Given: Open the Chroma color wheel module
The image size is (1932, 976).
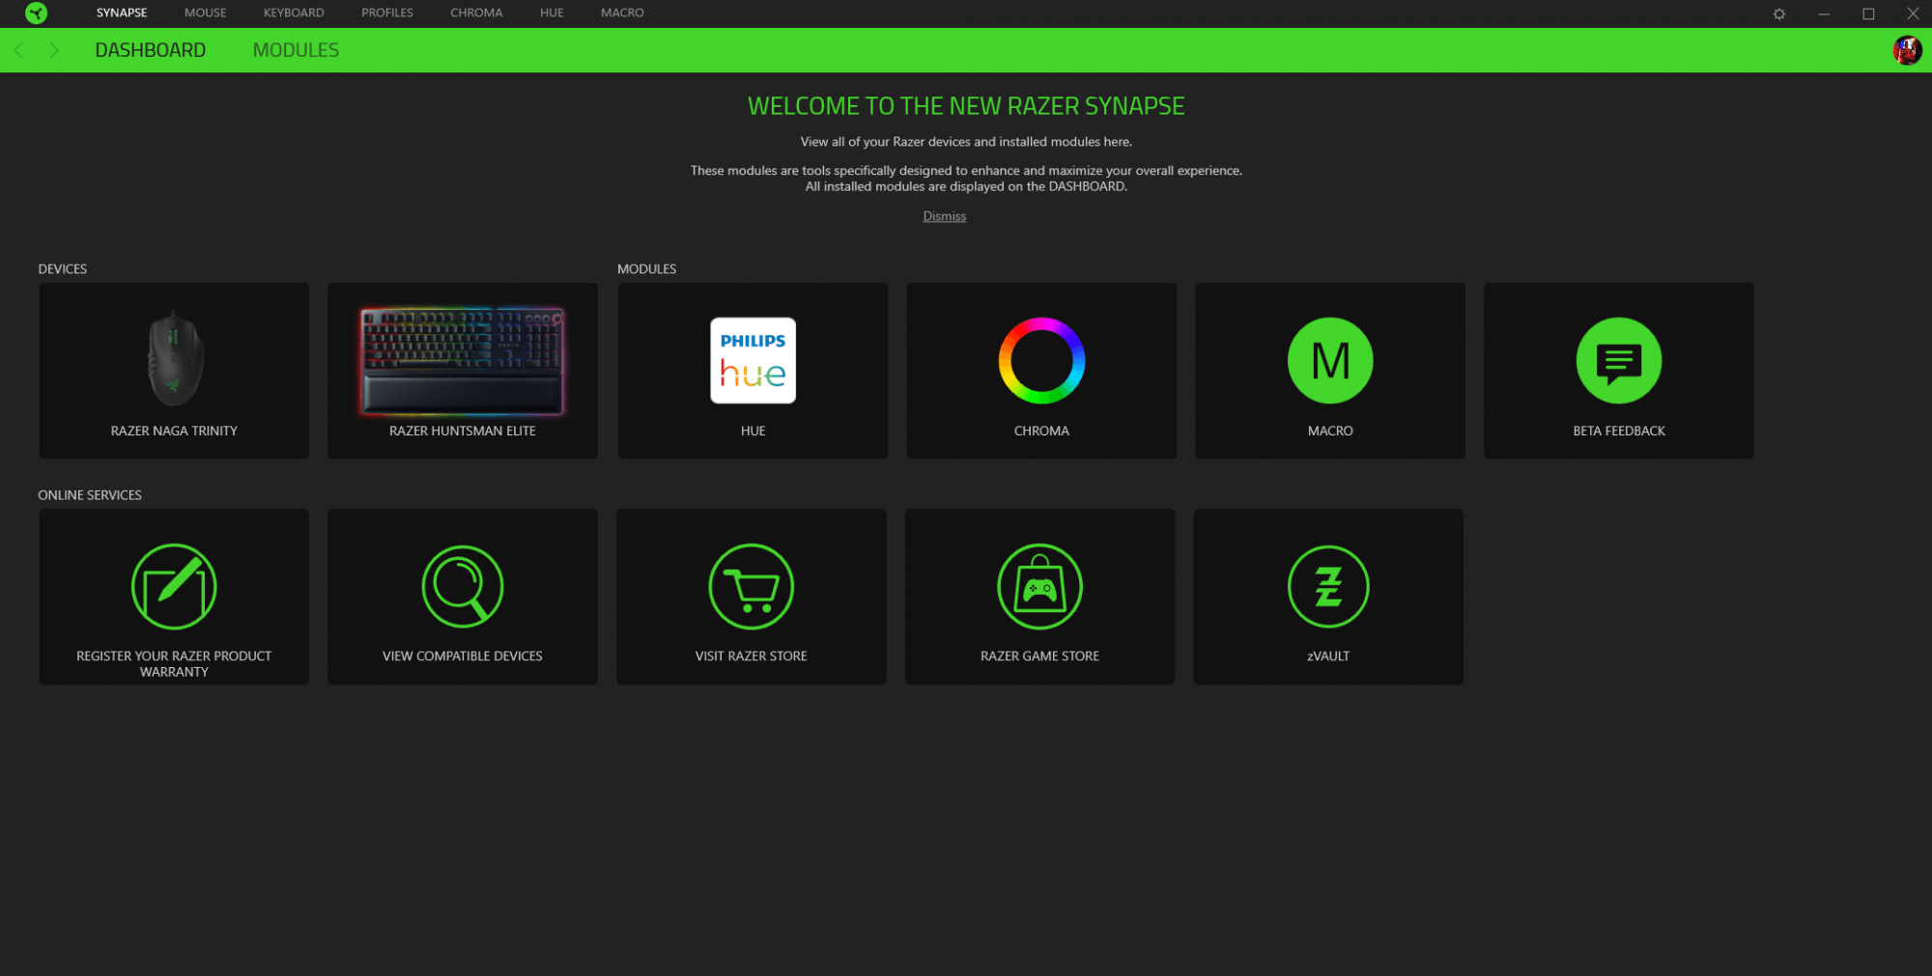Looking at the screenshot, I should pos(1041,361).
